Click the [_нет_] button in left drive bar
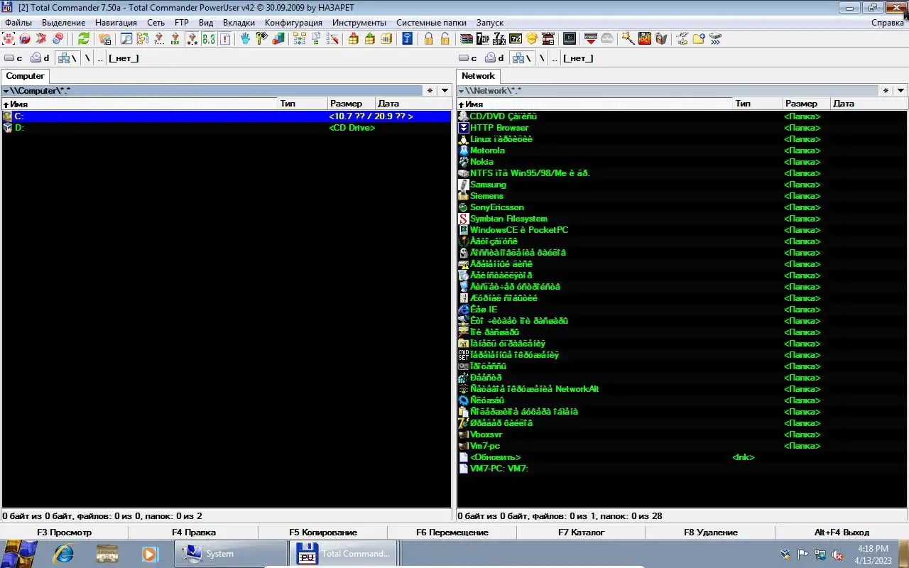 (124, 58)
